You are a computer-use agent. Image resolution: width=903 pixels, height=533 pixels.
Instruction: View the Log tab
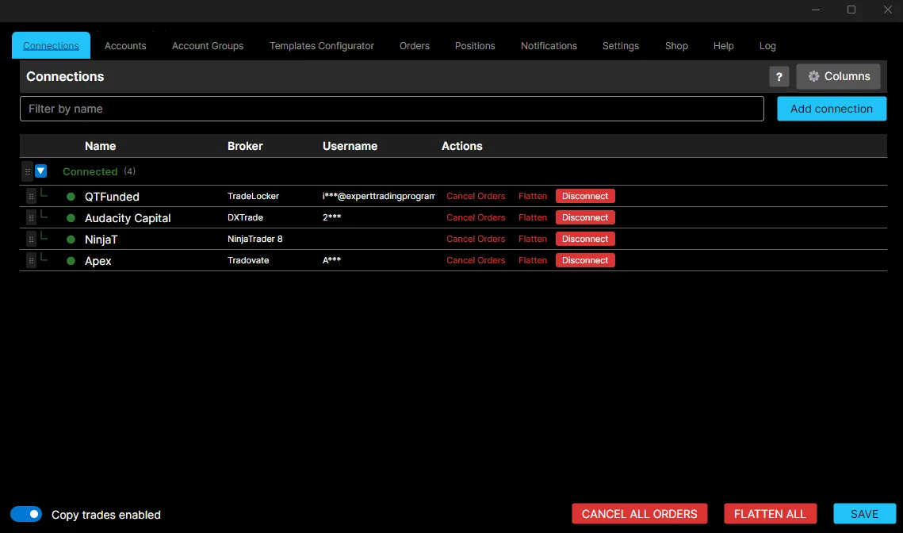(x=767, y=45)
